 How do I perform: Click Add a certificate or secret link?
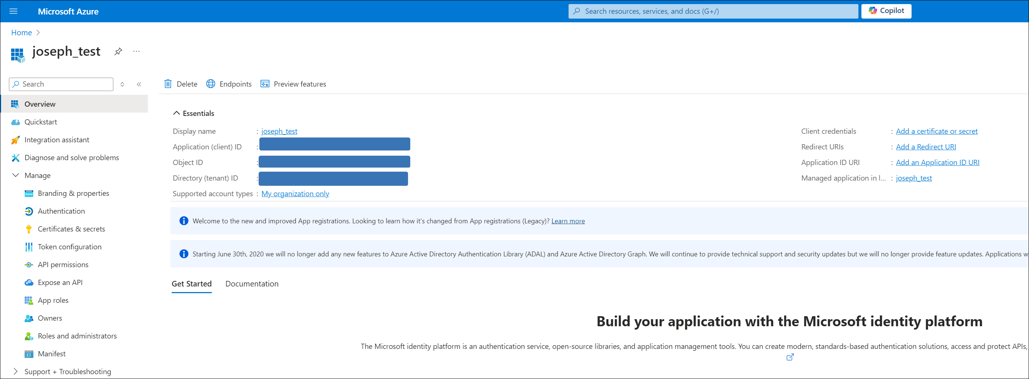tap(936, 132)
